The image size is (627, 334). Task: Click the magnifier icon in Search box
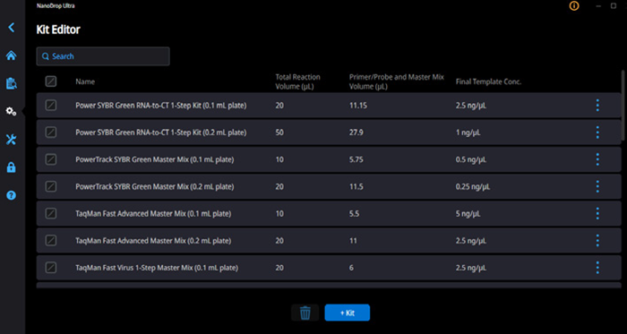coord(45,56)
